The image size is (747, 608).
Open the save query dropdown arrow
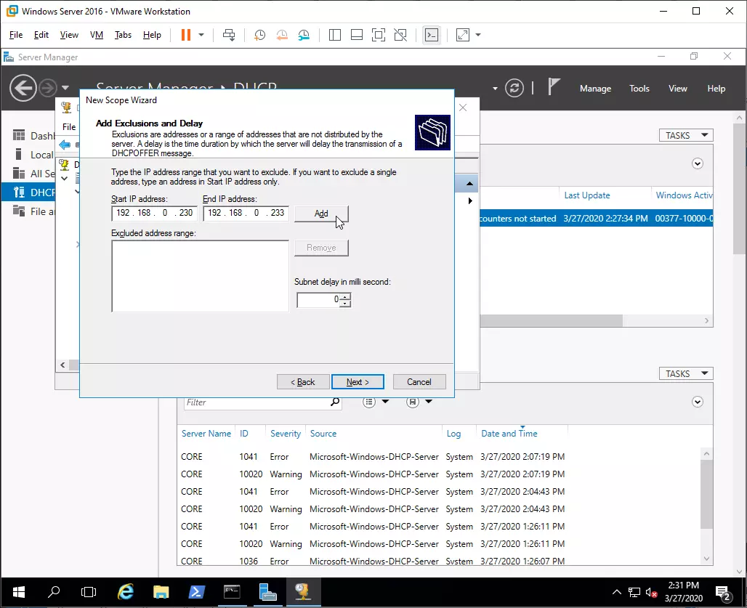(x=429, y=402)
